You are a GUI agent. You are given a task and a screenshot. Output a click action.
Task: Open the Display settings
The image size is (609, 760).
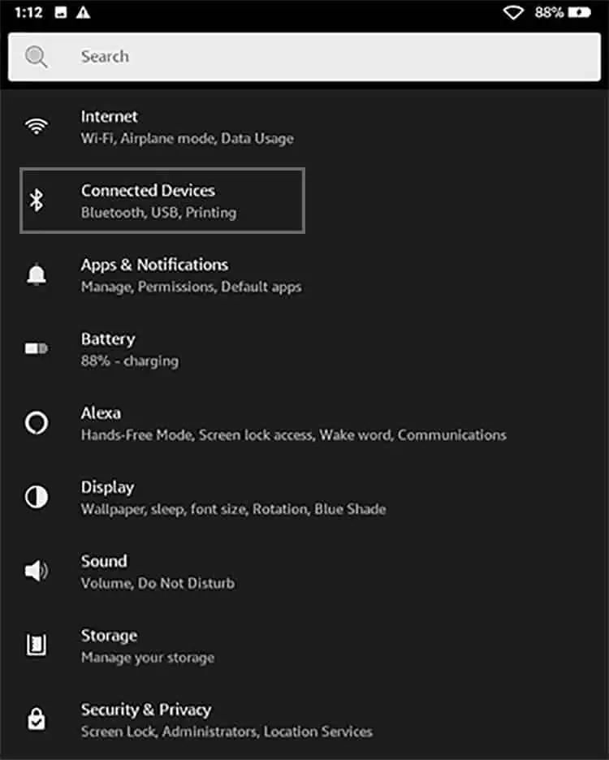[x=304, y=497]
